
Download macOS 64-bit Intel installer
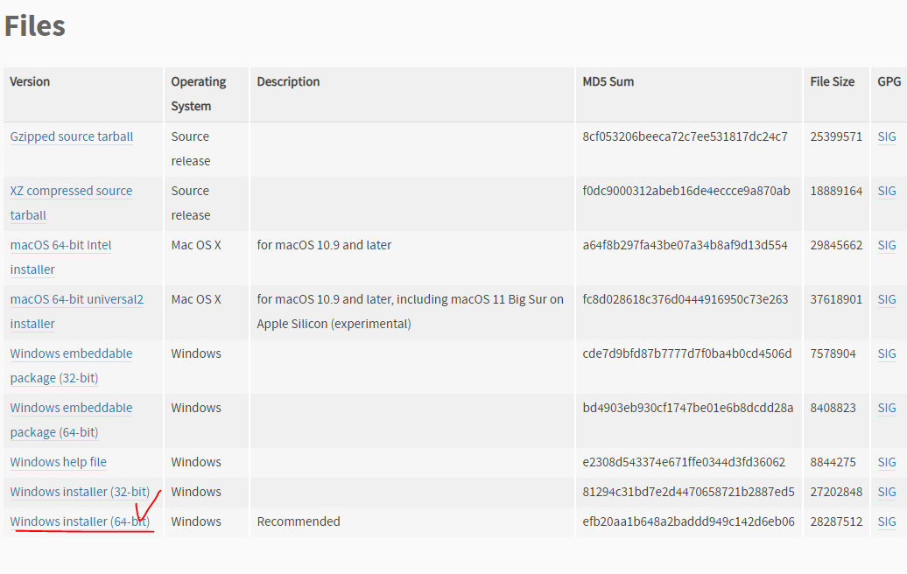coord(60,257)
